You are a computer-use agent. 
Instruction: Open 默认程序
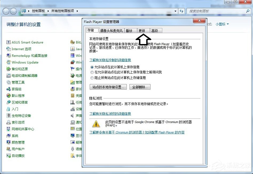[x=18, y=96]
